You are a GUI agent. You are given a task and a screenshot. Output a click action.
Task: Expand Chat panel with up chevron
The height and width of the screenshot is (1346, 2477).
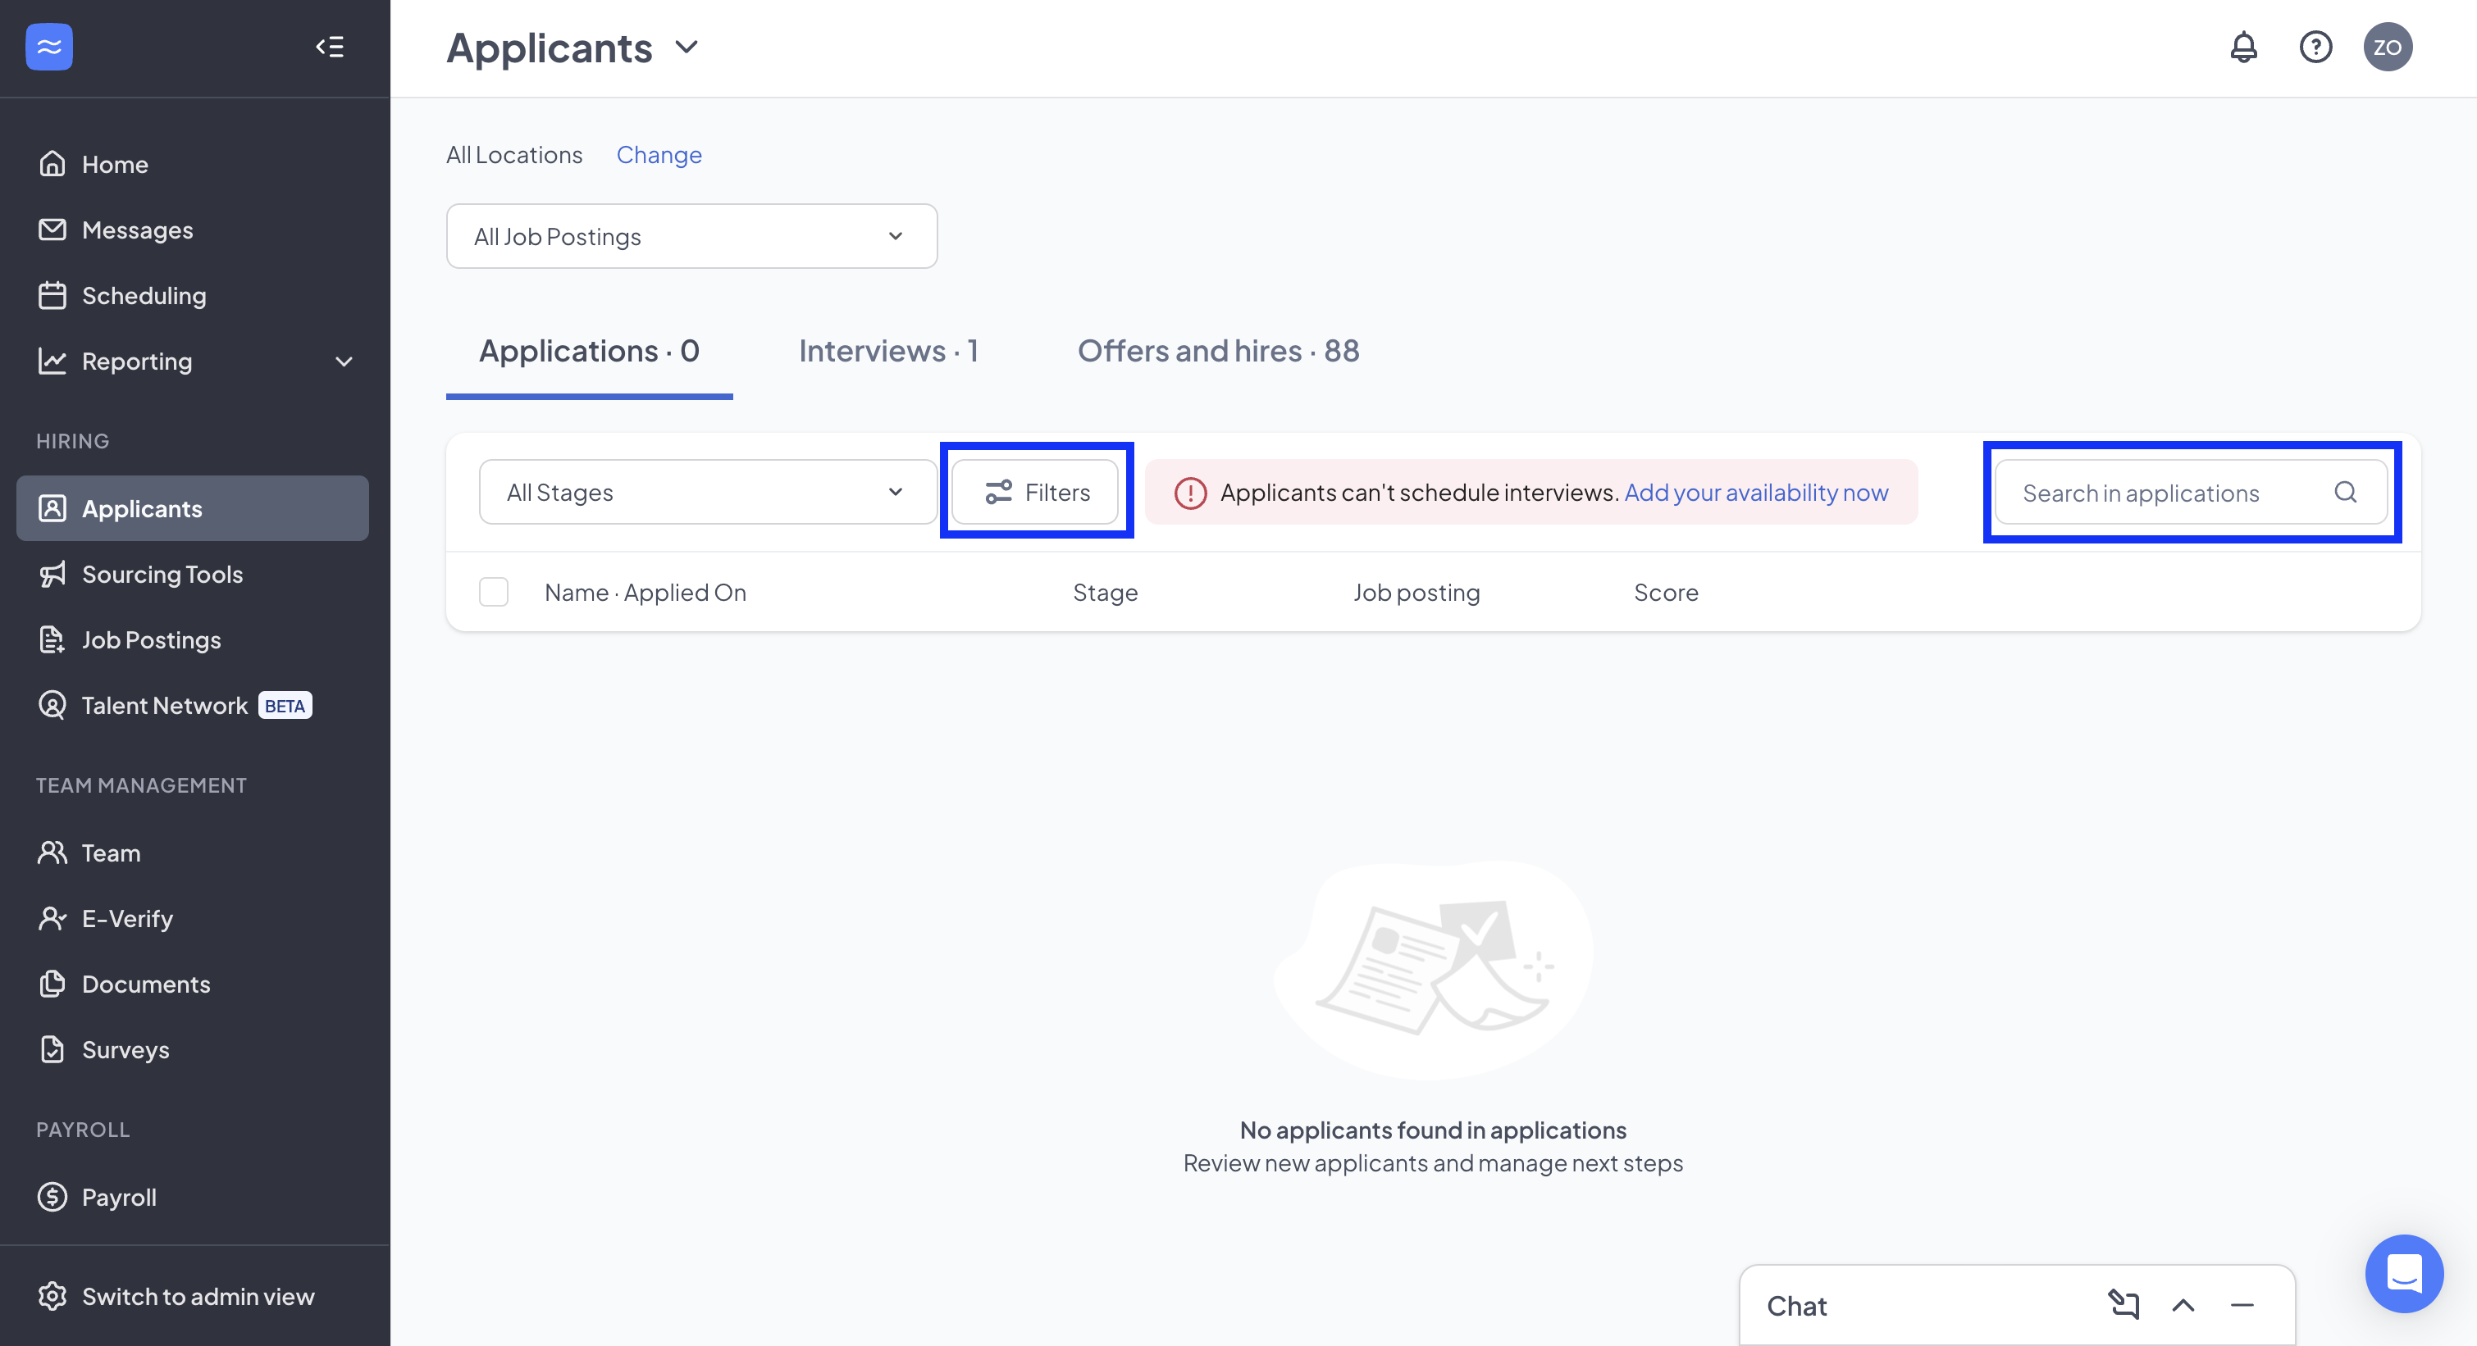click(x=2183, y=1305)
